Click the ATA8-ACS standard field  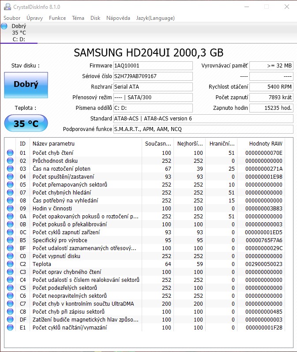[x=203, y=118]
